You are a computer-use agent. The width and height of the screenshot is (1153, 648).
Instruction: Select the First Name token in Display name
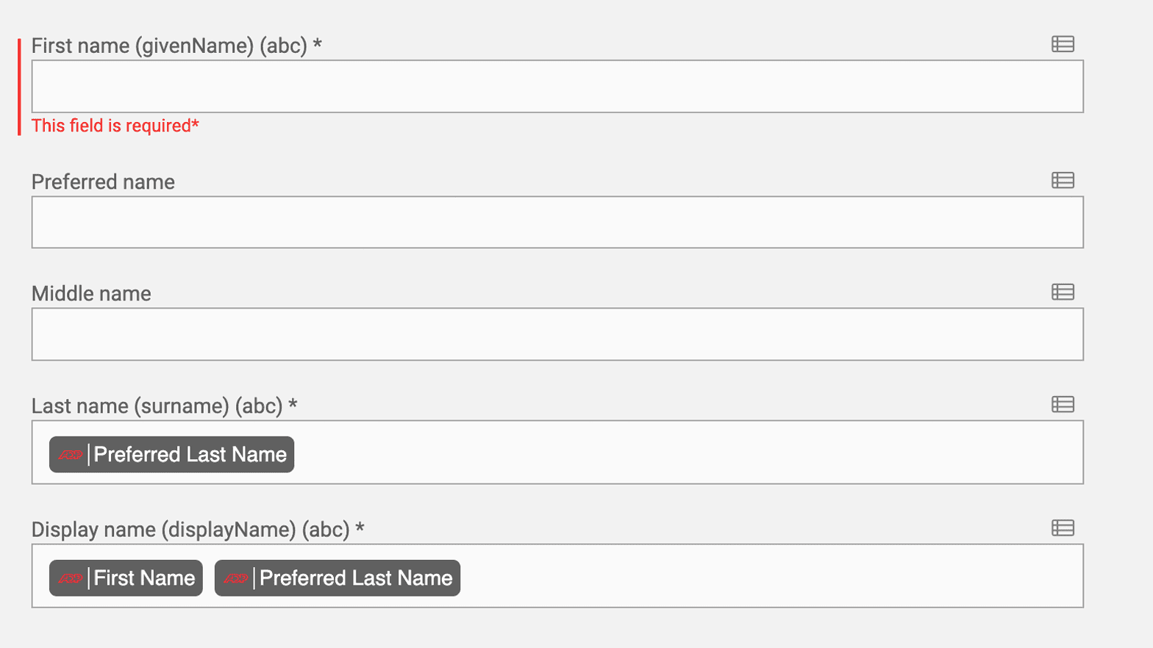pyautogui.click(x=125, y=578)
